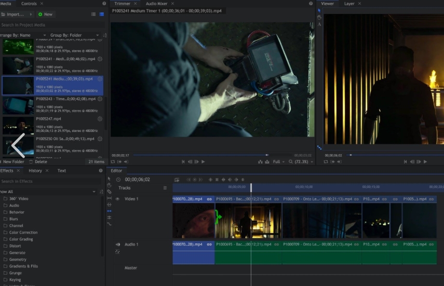The image size is (444, 286).
Task: Expand the Color Correction effects folder
Action: coord(20,233)
